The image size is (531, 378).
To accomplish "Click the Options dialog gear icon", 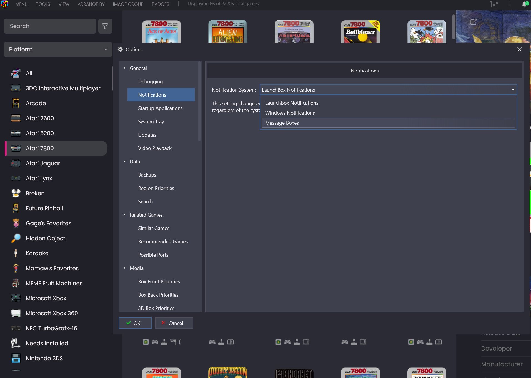I will pyautogui.click(x=120, y=49).
